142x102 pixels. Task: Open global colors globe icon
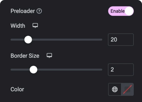[115, 89]
